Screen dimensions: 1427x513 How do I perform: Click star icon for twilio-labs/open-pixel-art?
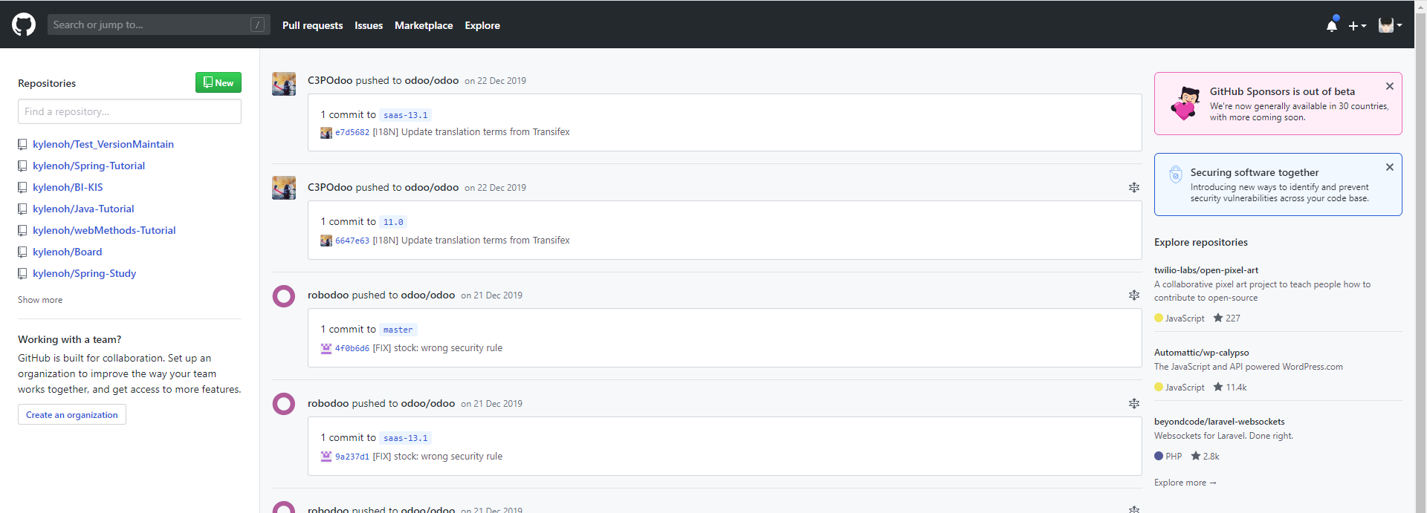(1218, 318)
